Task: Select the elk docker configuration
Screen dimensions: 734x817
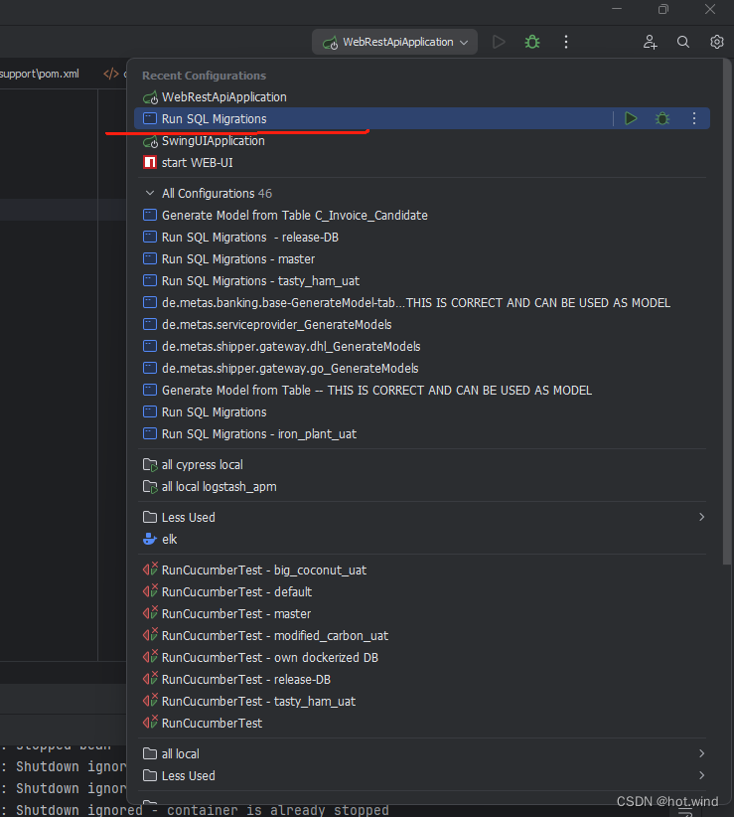Action: point(422,540)
